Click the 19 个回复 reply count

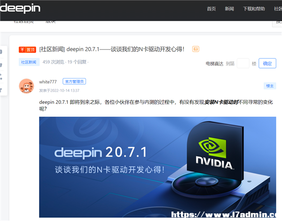77,62
